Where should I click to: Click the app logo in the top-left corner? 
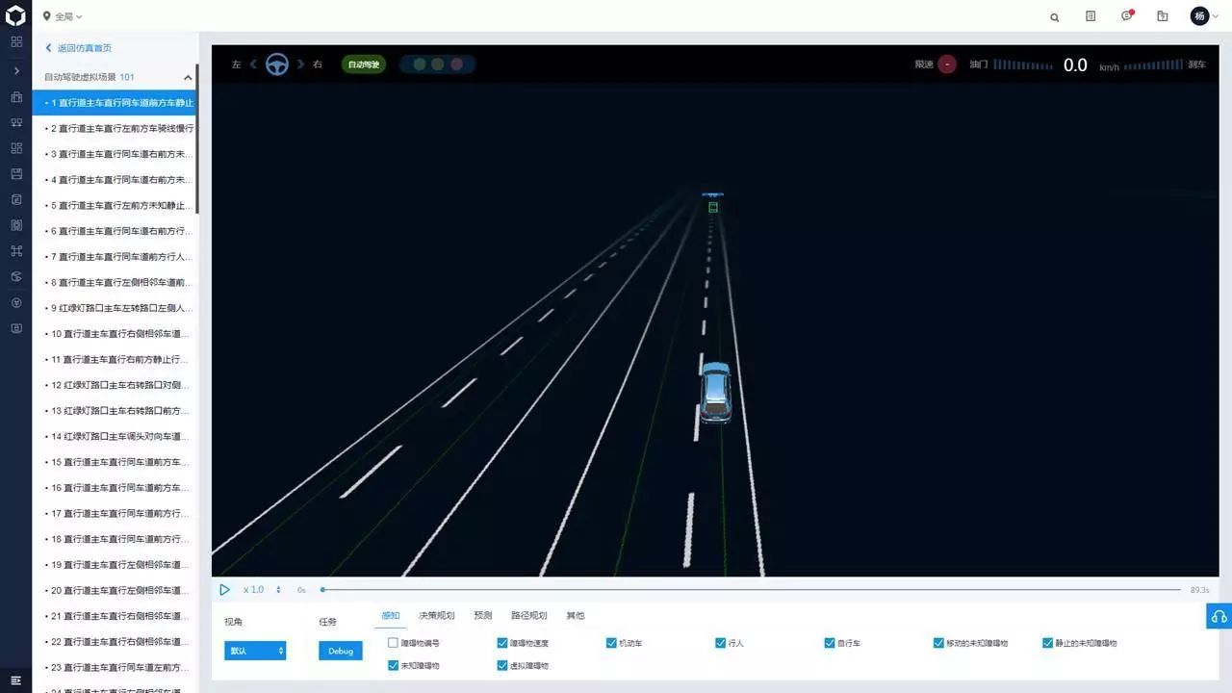(15, 15)
